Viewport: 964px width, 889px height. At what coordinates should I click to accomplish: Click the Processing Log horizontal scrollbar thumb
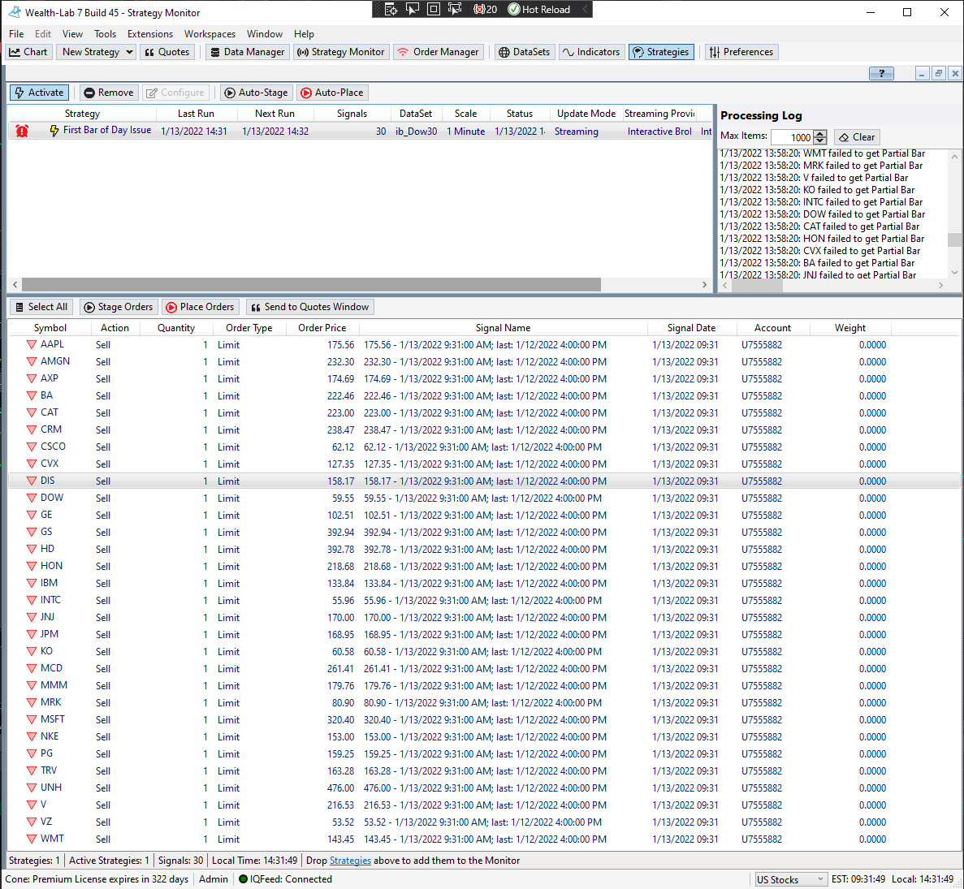click(x=757, y=285)
